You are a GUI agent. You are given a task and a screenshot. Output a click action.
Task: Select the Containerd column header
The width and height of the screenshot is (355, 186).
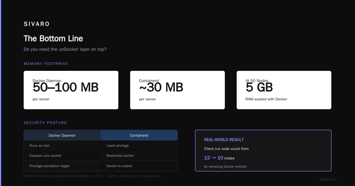pos(139,135)
